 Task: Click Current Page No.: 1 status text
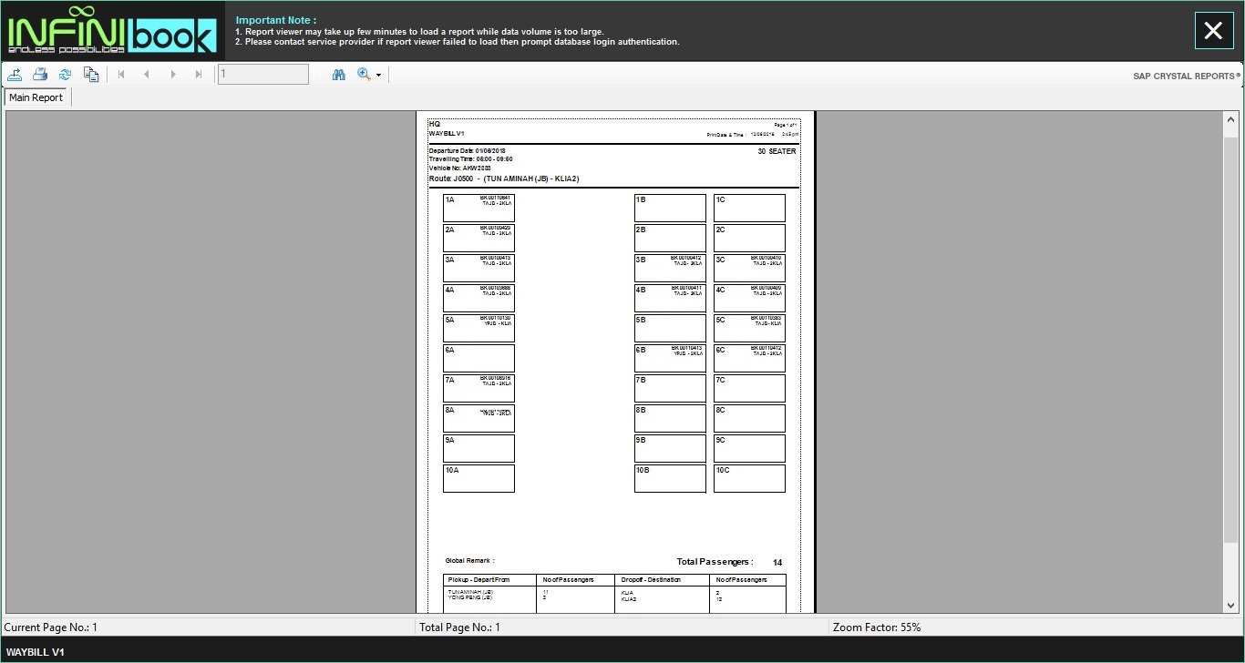(50, 627)
